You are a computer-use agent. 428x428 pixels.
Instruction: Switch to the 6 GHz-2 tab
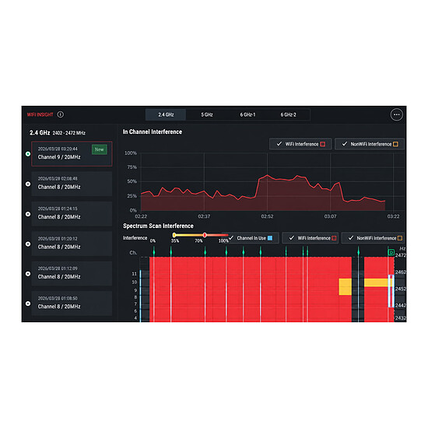pyautogui.click(x=288, y=114)
